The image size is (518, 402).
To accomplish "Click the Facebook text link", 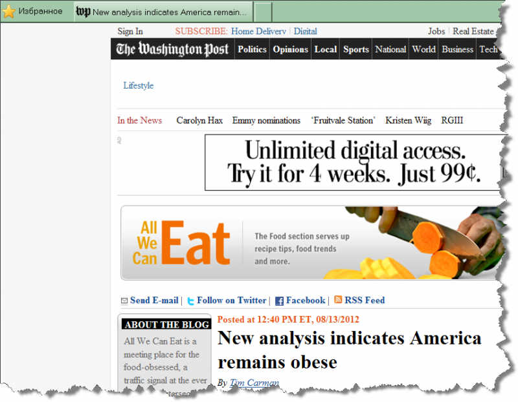I will 306,301.
